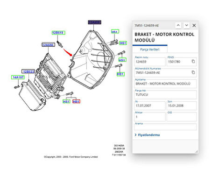Click the HS1 label beside HB1
Image resolution: width=211 pixels, height=169 pixels.
[x=66, y=102]
